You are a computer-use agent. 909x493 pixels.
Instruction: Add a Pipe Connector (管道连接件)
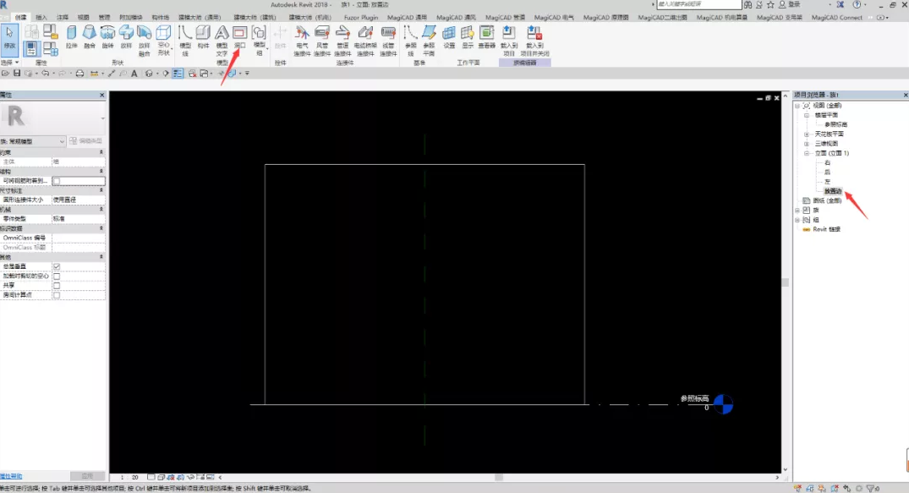click(x=342, y=40)
